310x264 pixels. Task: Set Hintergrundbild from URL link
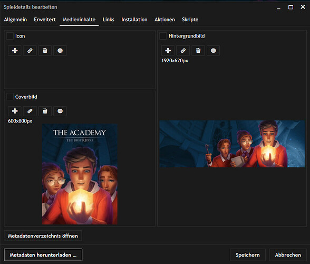click(183, 51)
